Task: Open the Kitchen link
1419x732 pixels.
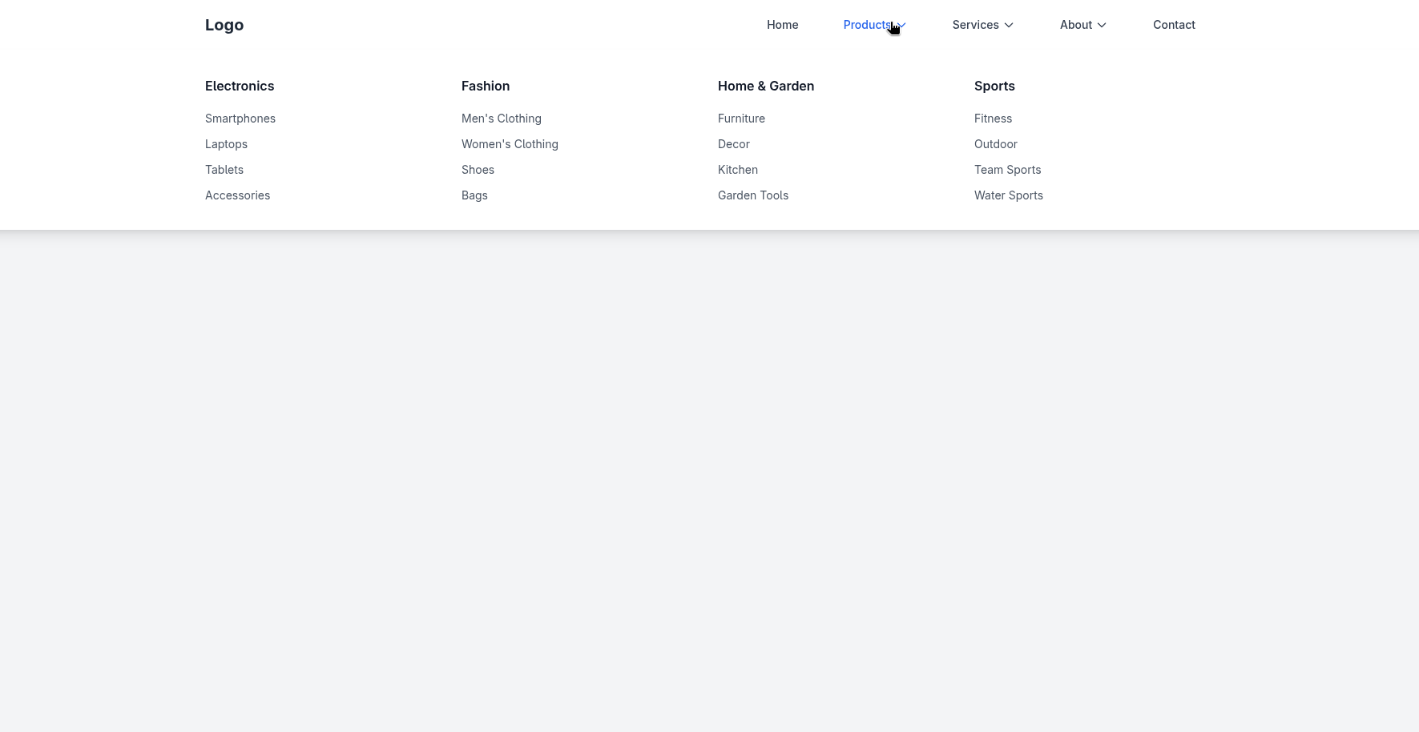Action: (738, 170)
